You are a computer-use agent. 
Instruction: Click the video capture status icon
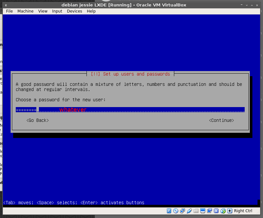[x=210, y=211]
